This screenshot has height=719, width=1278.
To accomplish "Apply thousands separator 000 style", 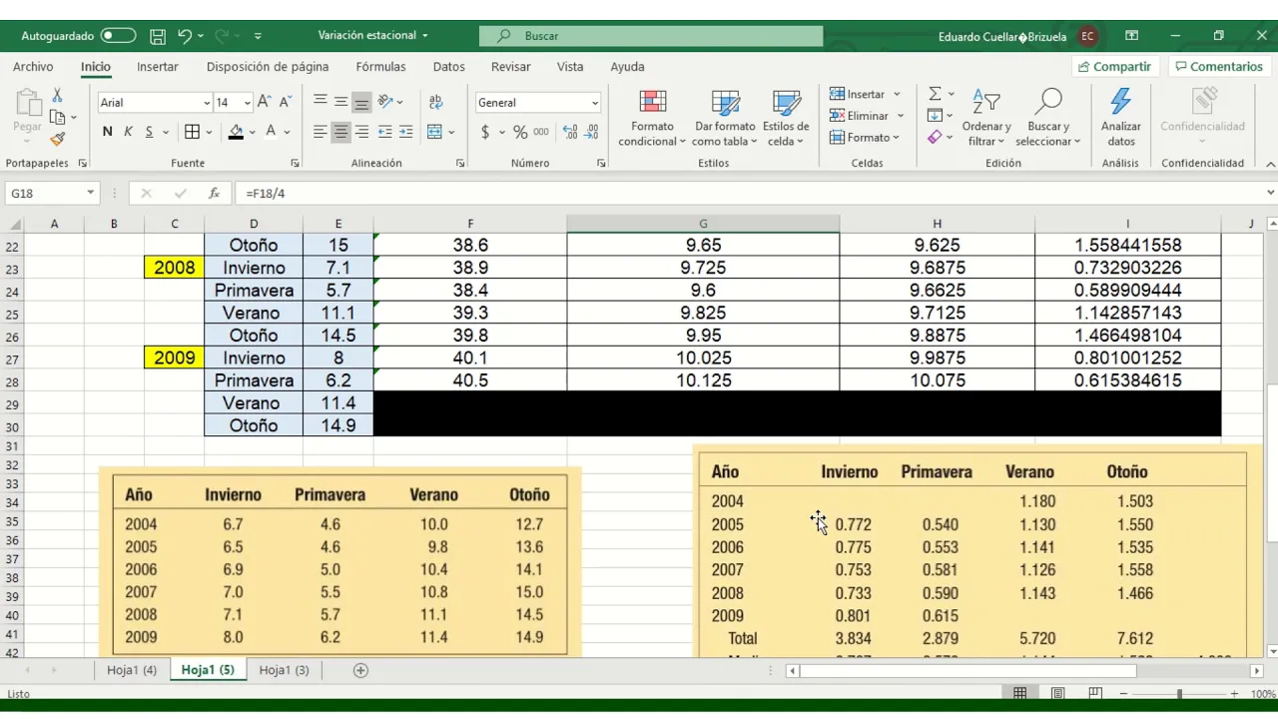I will click(x=541, y=132).
